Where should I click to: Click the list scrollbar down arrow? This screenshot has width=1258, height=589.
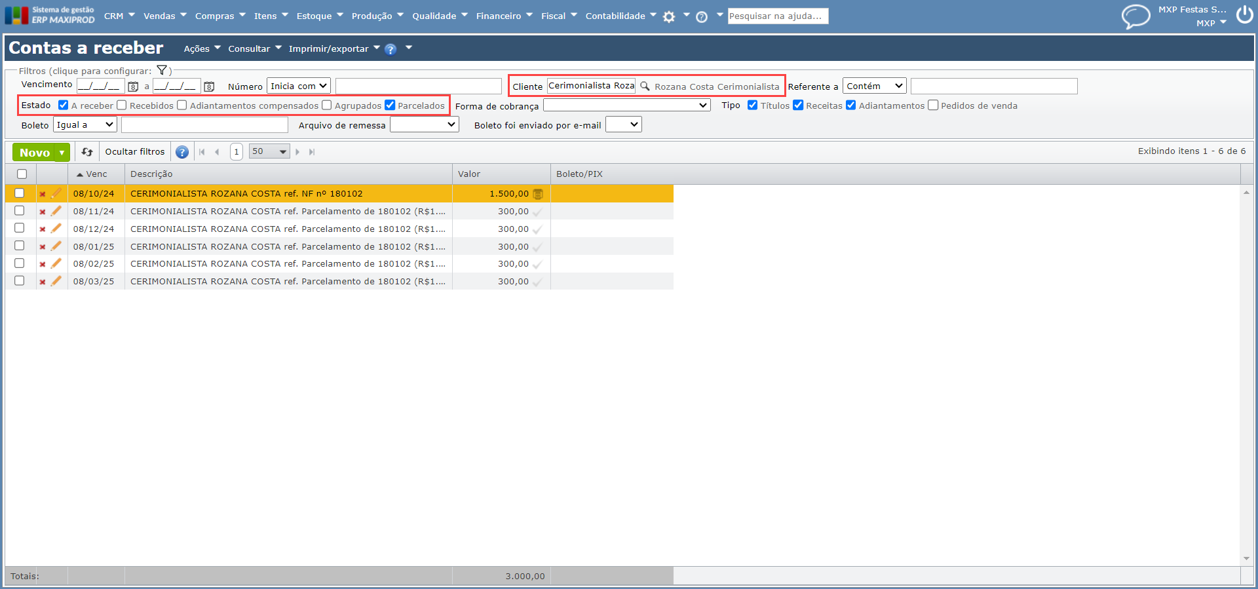1246,559
